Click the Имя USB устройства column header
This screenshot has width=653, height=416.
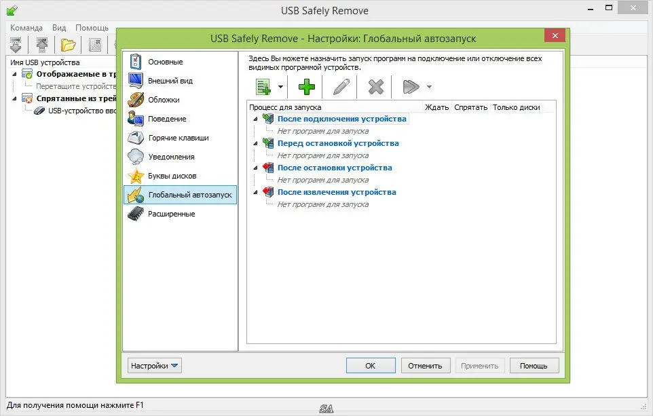point(45,62)
